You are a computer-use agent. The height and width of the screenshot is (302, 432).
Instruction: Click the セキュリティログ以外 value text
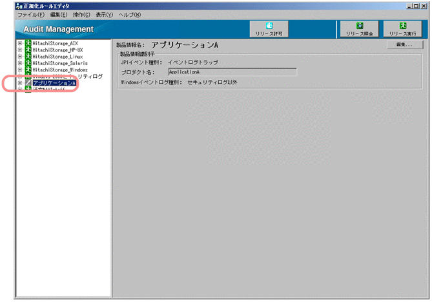click(x=212, y=82)
